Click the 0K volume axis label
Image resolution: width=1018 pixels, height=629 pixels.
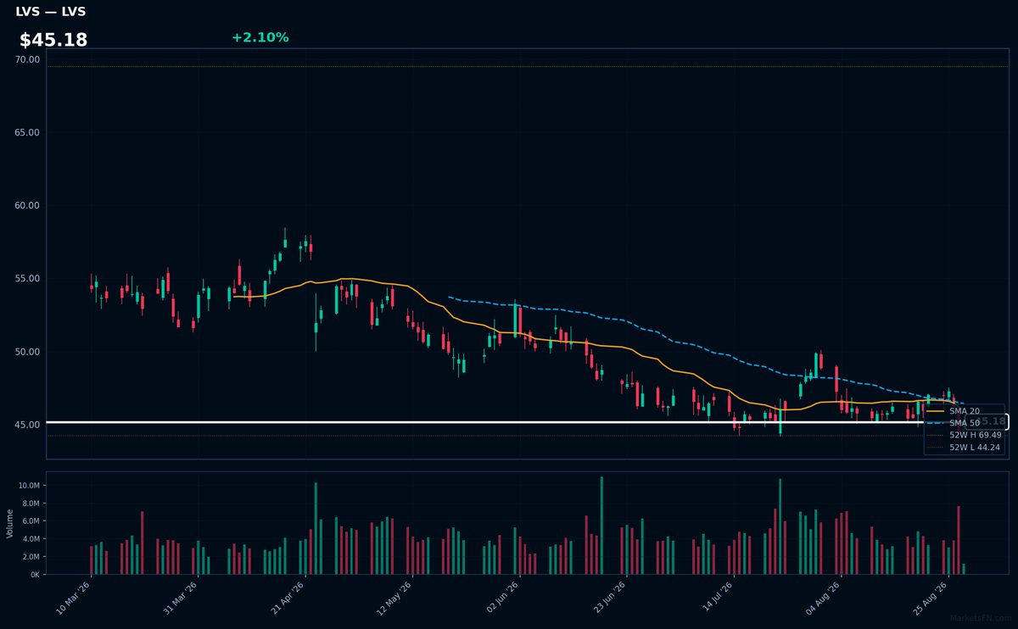[x=35, y=574]
